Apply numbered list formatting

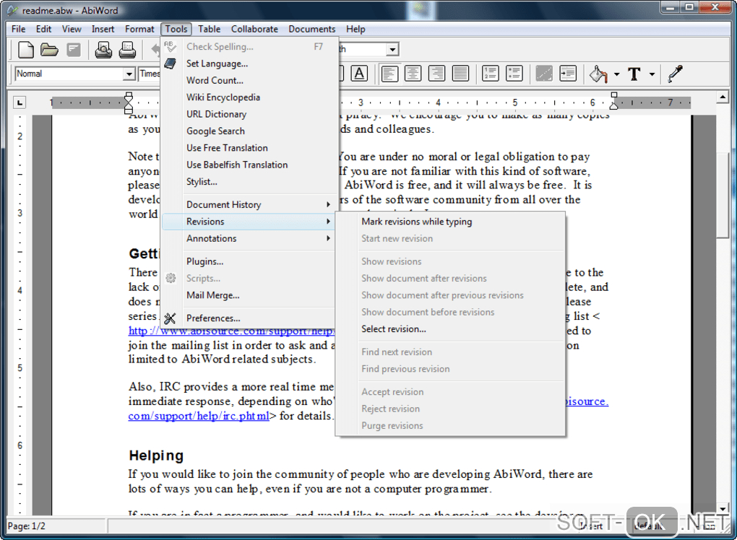tap(490, 74)
